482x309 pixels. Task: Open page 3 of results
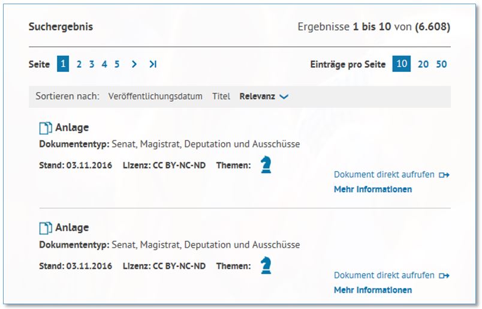(92, 64)
